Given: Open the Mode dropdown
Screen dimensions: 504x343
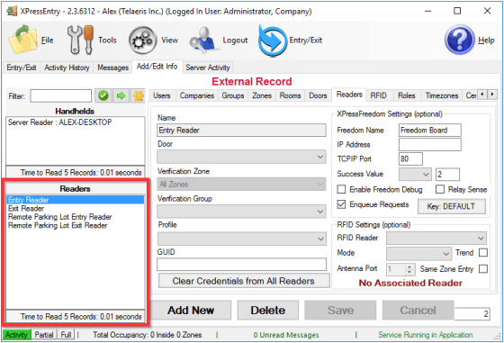Looking at the screenshot, I should coord(418,254).
